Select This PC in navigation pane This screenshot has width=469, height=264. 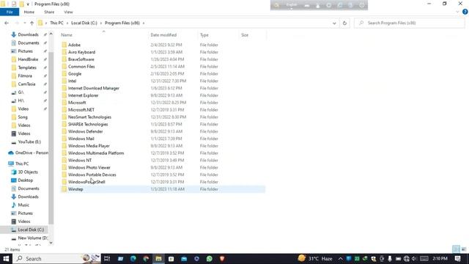pos(22,164)
